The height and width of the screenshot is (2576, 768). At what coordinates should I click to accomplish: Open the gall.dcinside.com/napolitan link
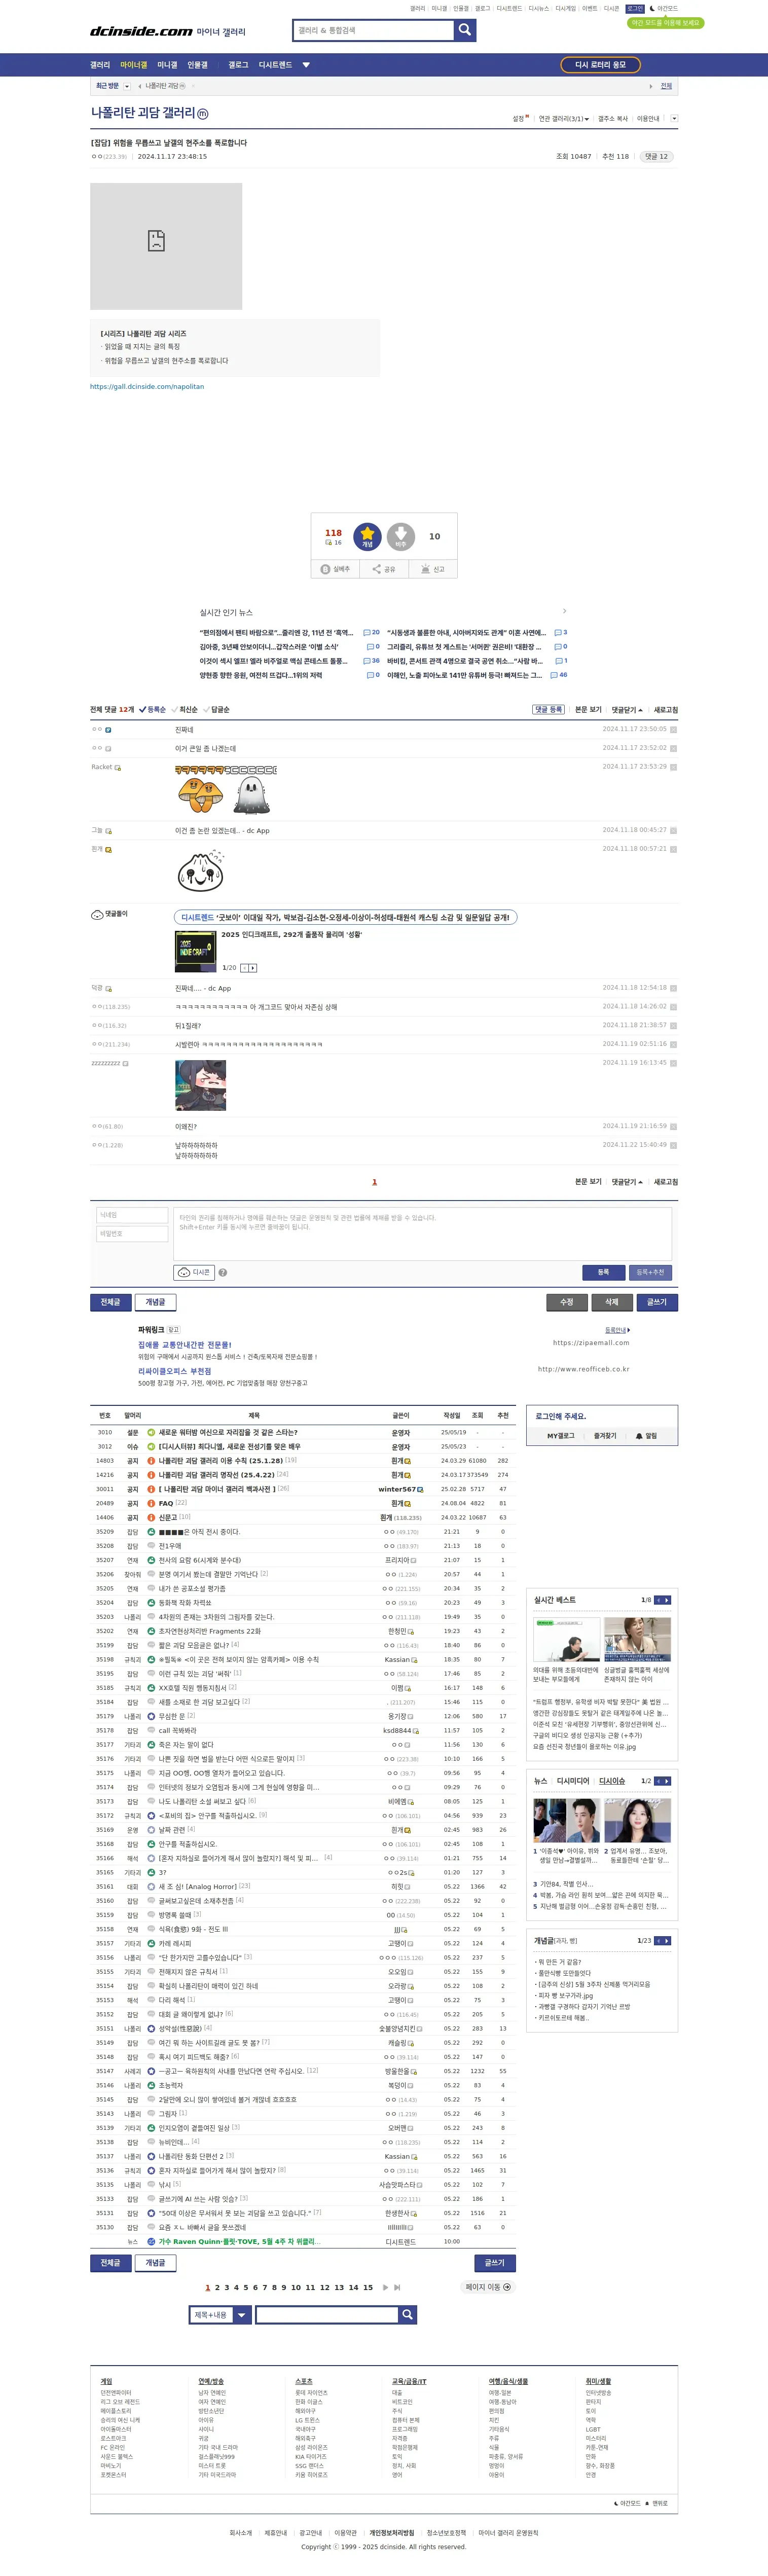point(147,386)
